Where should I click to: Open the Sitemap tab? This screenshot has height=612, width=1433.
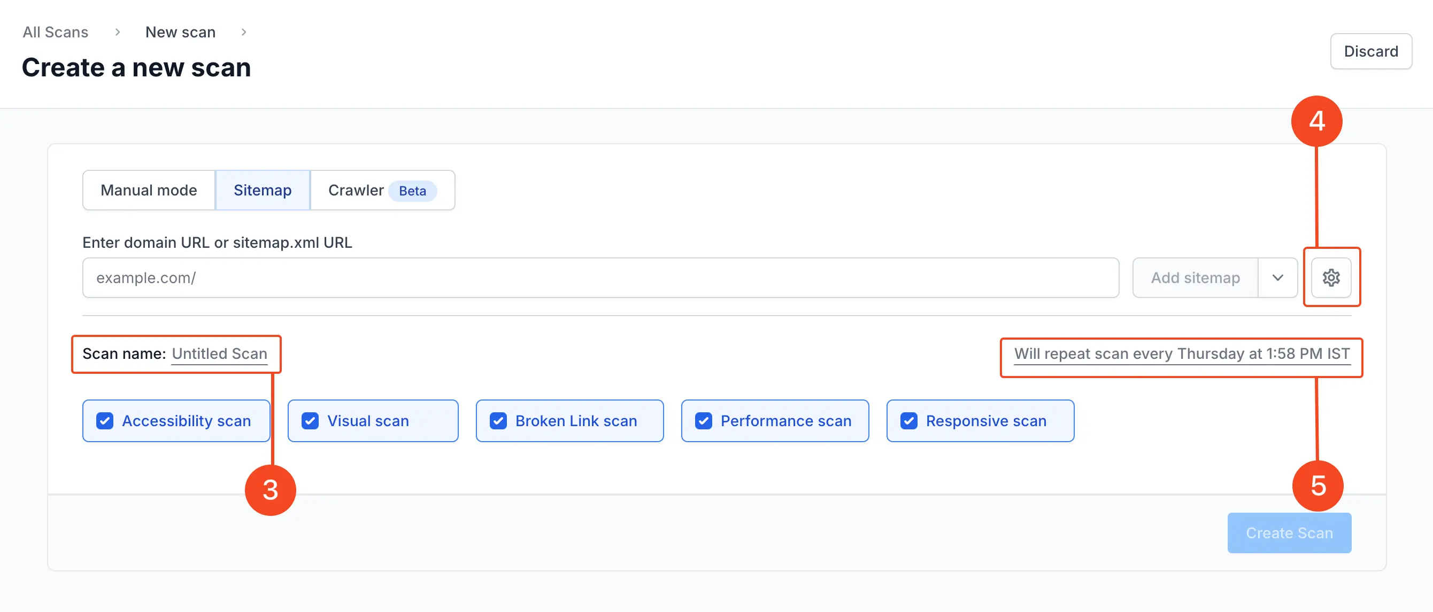[262, 190]
